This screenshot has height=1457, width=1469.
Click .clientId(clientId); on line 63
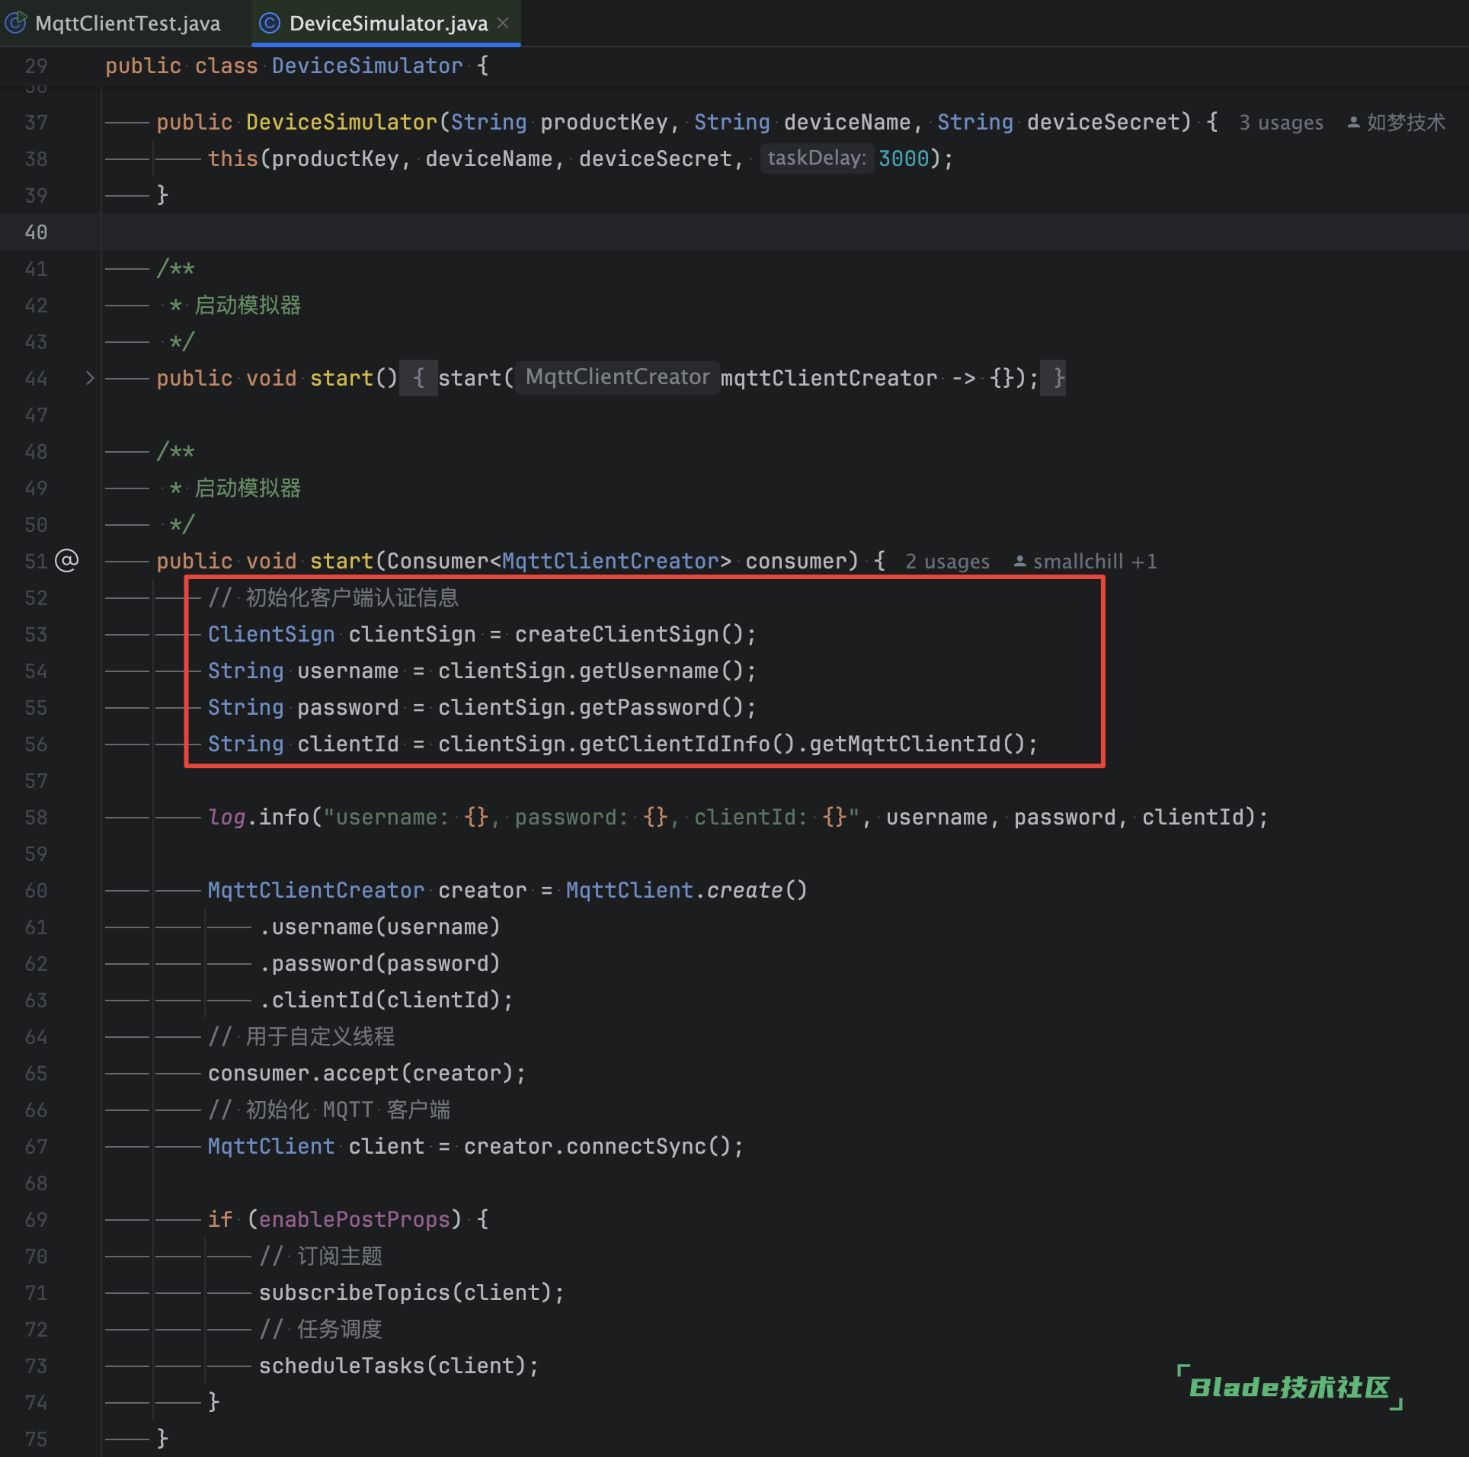click(x=386, y=1000)
